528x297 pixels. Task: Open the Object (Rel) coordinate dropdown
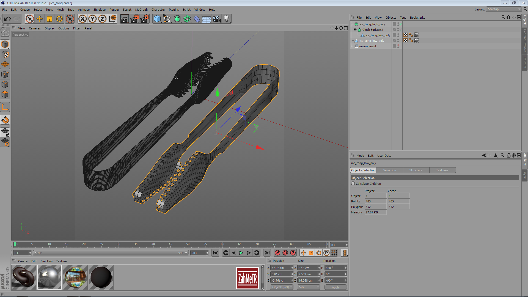tap(282, 287)
